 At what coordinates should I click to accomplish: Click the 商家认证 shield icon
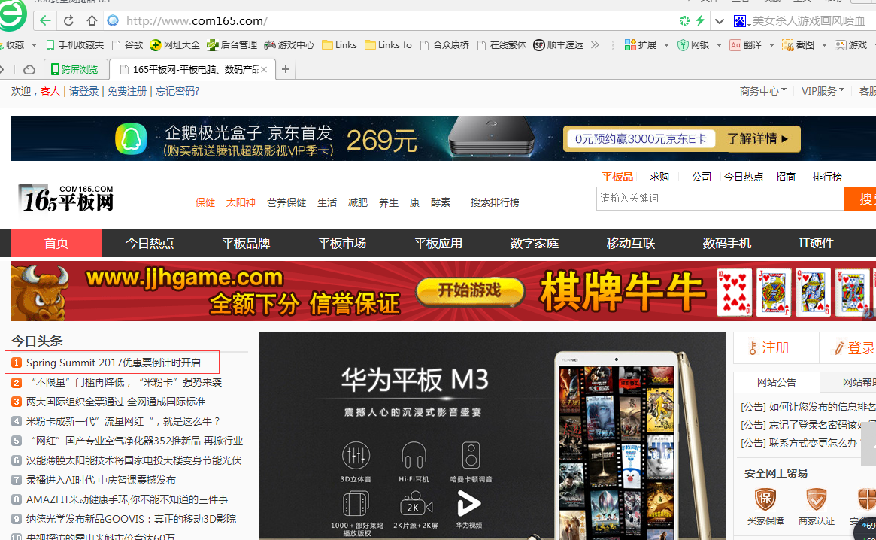pos(817,499)
